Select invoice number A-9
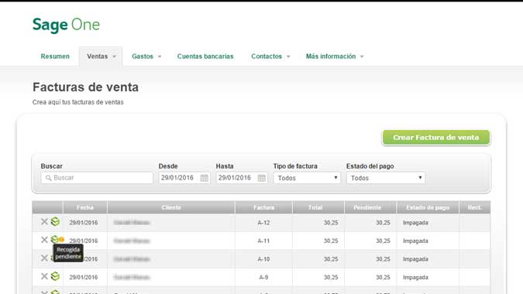The image size is (523, 294). click(x=263, y=277)
